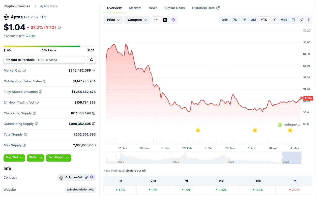Switch to line chart view icon
This screenshot has width=316, height=197.
(x=156, y=20)
